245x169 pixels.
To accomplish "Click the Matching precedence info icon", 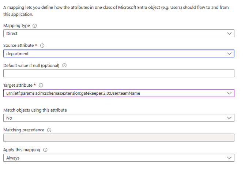I will coord(49,130).
